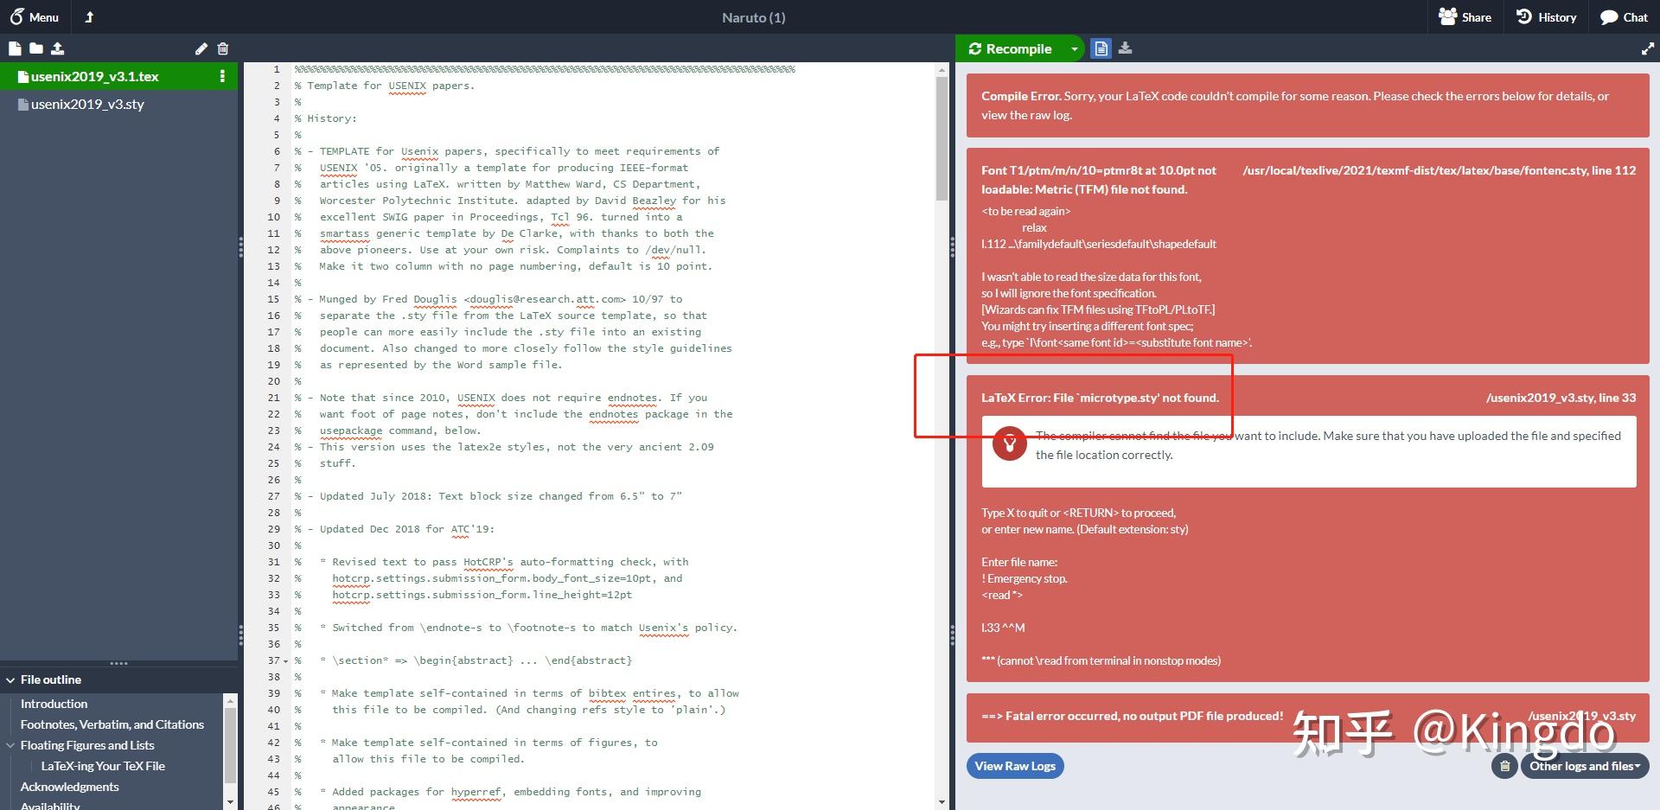The width and height of the screenshot is (1660, 810).
Task: Delete the selected file using the trash icon
Action: pos(223,48)
